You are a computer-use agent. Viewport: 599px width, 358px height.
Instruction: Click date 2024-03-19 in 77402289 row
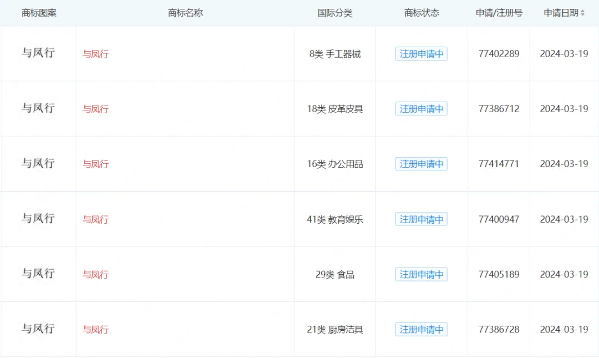point(564,54)
